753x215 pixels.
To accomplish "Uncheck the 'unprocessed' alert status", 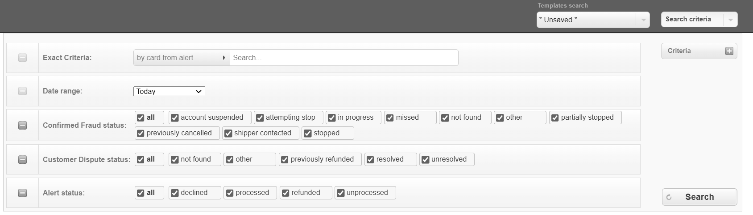I will pos(341,193).
